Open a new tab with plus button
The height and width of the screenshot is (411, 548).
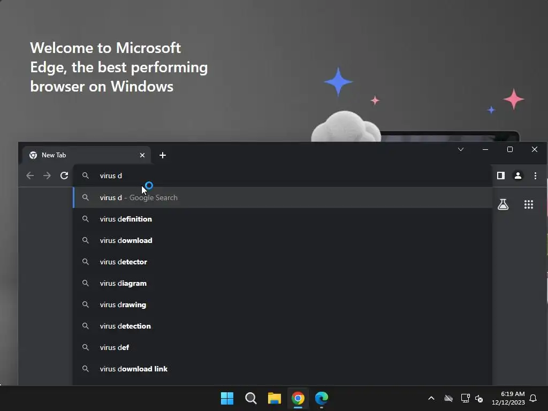(163, 155)
